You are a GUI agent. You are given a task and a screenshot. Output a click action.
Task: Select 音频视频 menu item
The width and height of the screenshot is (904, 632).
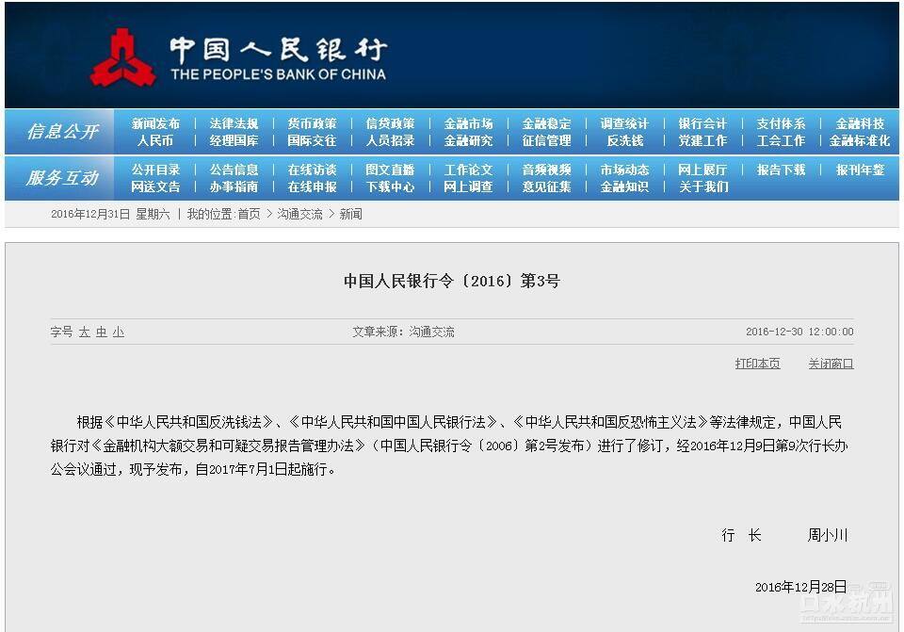[x=546, y=170]
